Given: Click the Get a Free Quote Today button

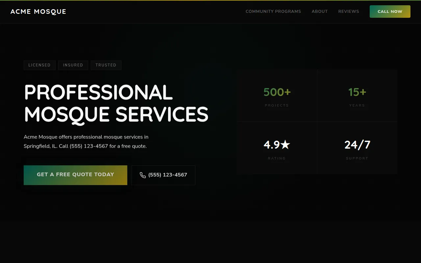Looking at the screenshot, I should coord(75,175).
